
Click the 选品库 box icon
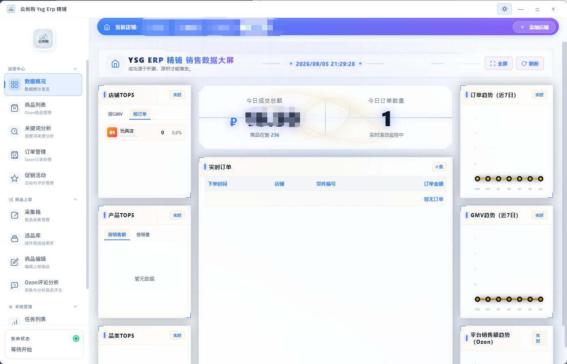(x=15, y=239)
